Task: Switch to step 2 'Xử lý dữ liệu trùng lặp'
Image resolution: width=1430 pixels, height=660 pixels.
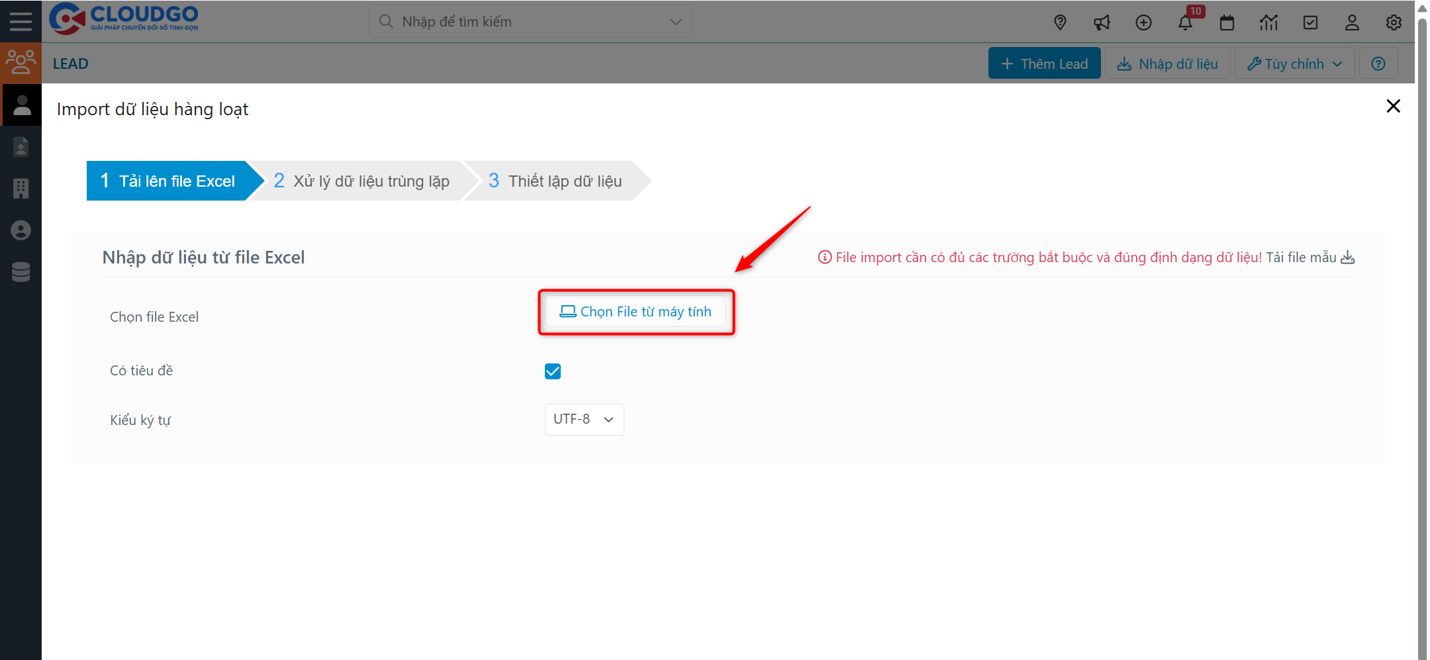Action: point(362,180)
